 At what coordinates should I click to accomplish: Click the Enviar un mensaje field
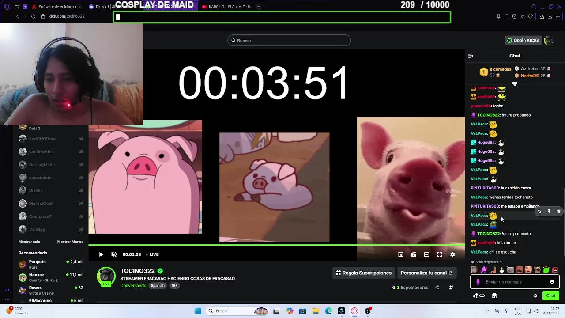point(515,282)
